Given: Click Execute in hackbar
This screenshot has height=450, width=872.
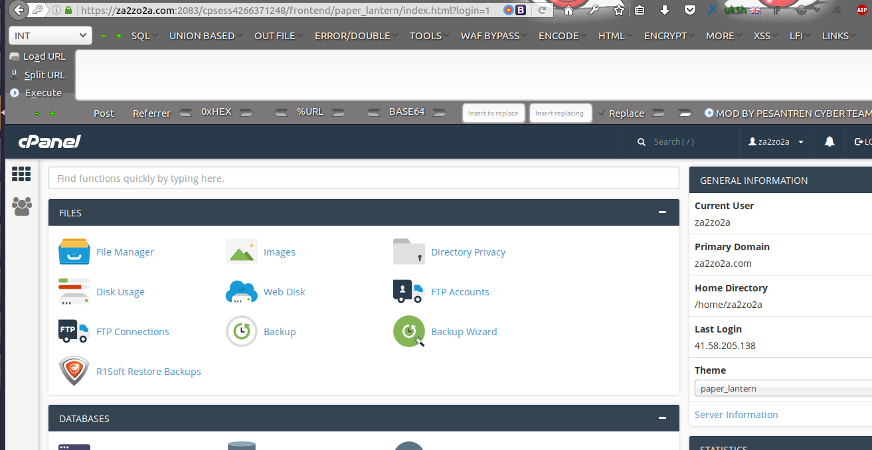Looking at the screenshot, I should (36, 93).
